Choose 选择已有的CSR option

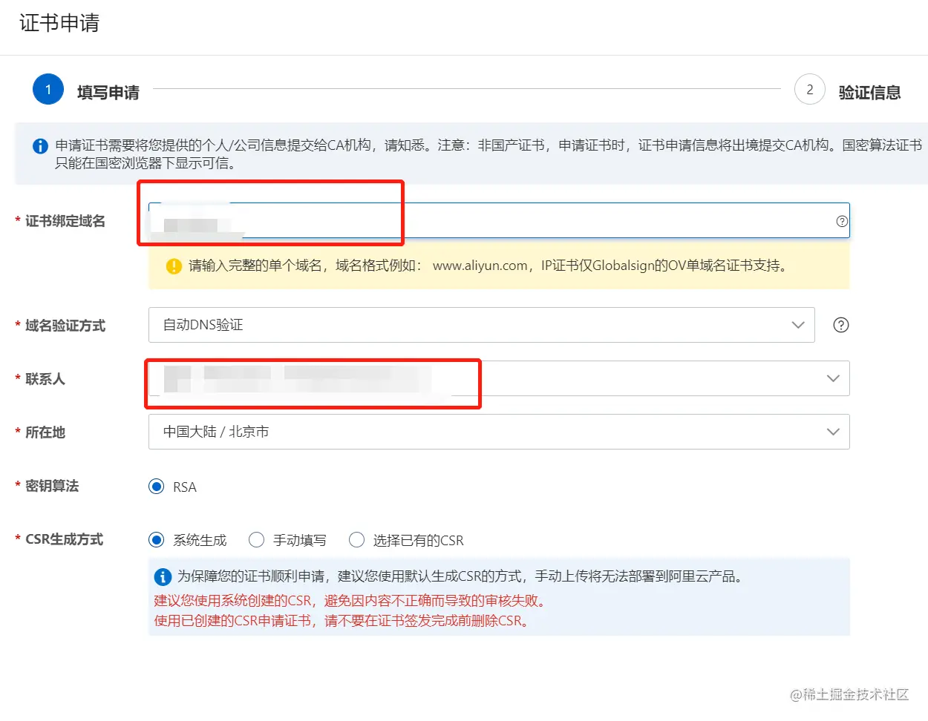[356, 540]
